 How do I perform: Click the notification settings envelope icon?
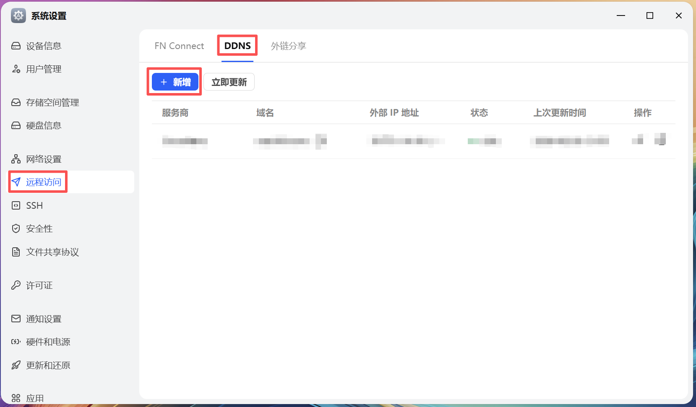[x=16, y=319]
